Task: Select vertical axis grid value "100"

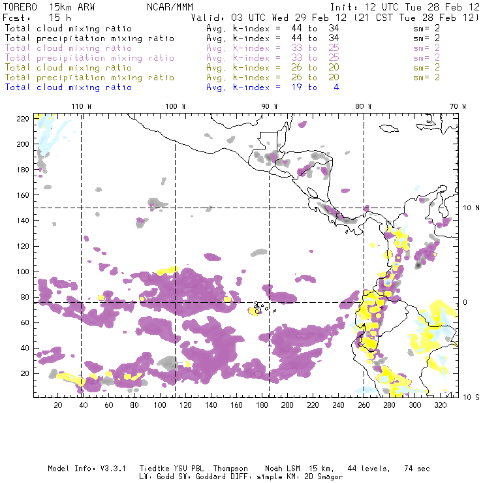Action: tap(23, 272)
